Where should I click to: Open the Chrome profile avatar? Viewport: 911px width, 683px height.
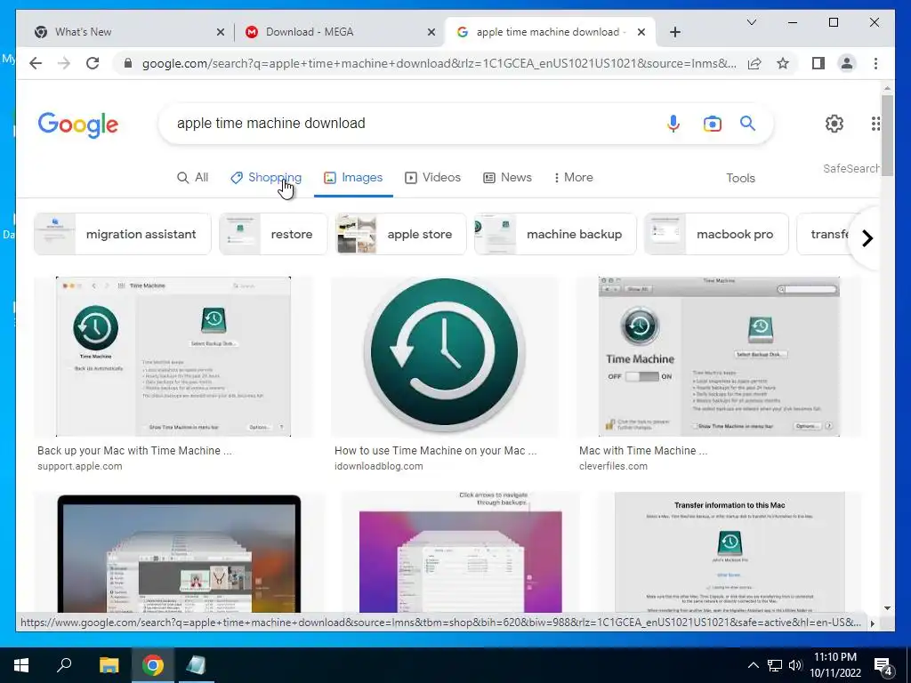click(847, 63)
